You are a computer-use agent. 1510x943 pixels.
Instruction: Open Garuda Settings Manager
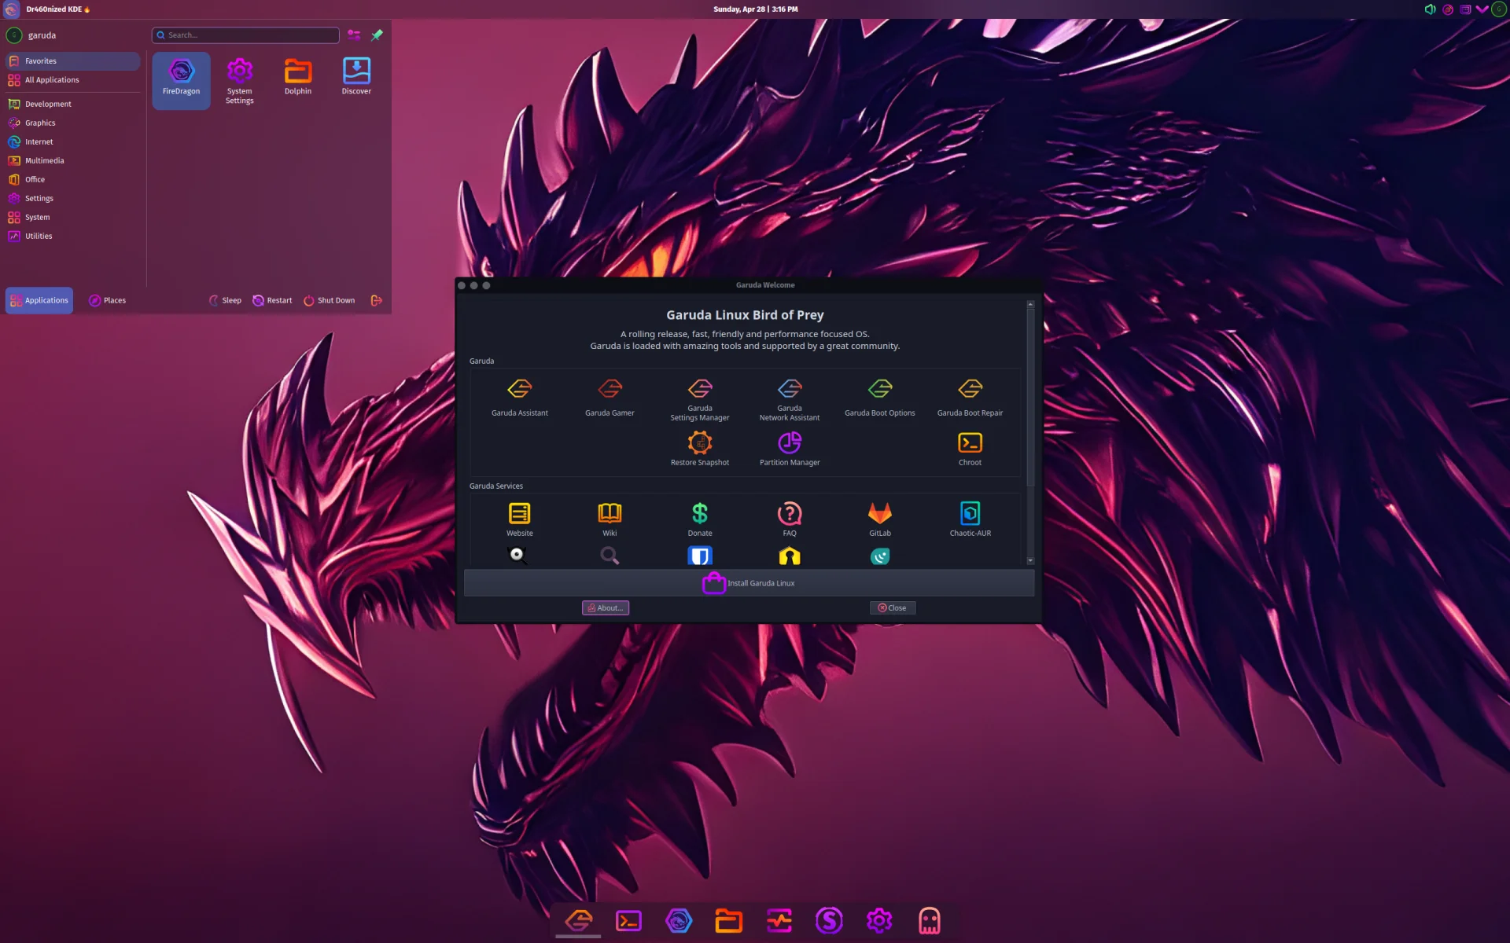[x=699, y=397]
